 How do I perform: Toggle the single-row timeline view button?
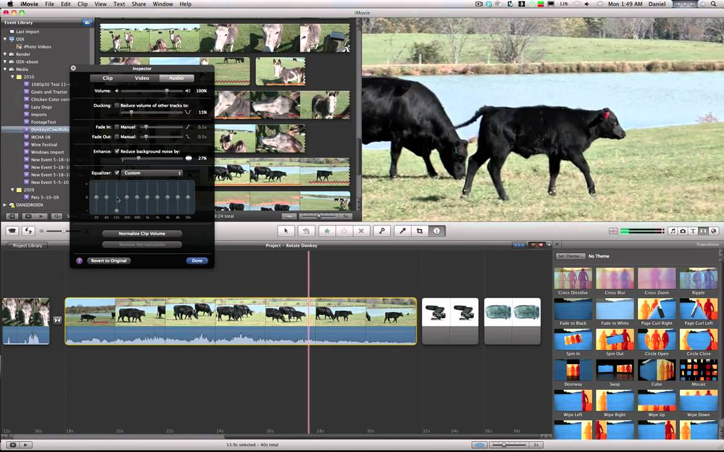pos(519,245)
